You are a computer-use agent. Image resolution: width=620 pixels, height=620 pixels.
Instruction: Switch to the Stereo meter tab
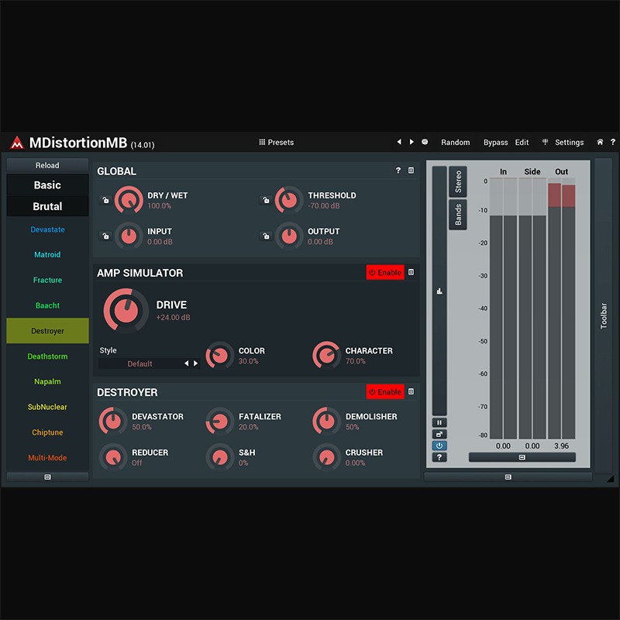coord(458,181)
